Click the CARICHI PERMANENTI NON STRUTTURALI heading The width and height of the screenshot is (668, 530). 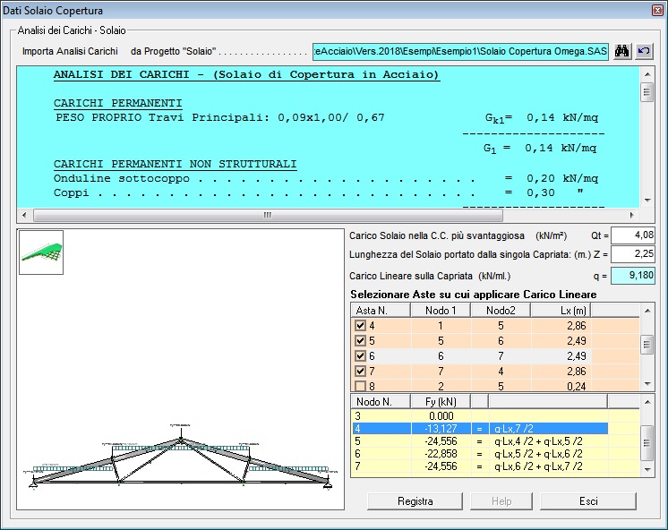tap(176, 164)
